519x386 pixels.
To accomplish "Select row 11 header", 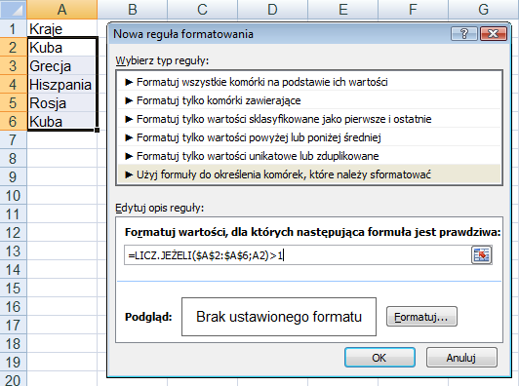I will tap(14, 214).
